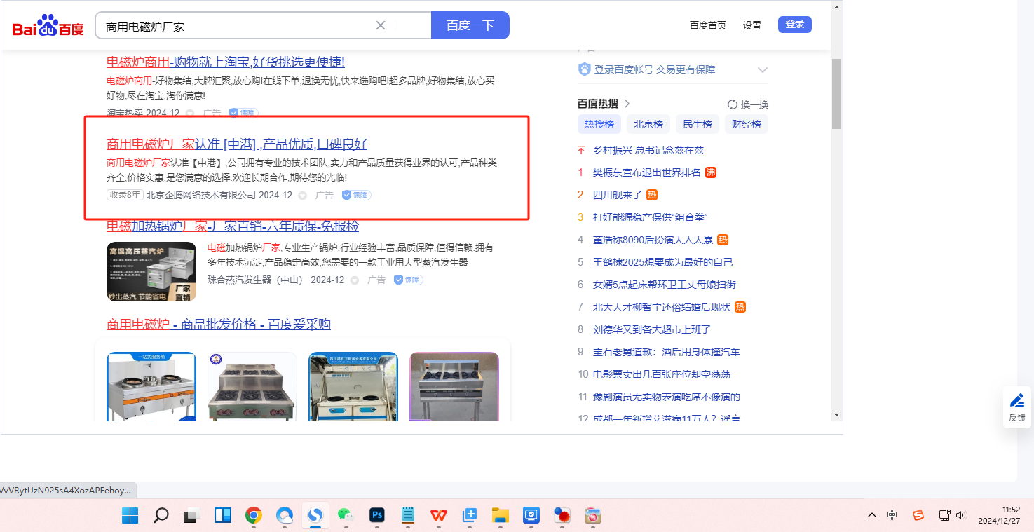1034x532 pixels.
Task: Open hot search 王鹤棣2025想要成为最好的自己
Action: (x=663, y=262)
